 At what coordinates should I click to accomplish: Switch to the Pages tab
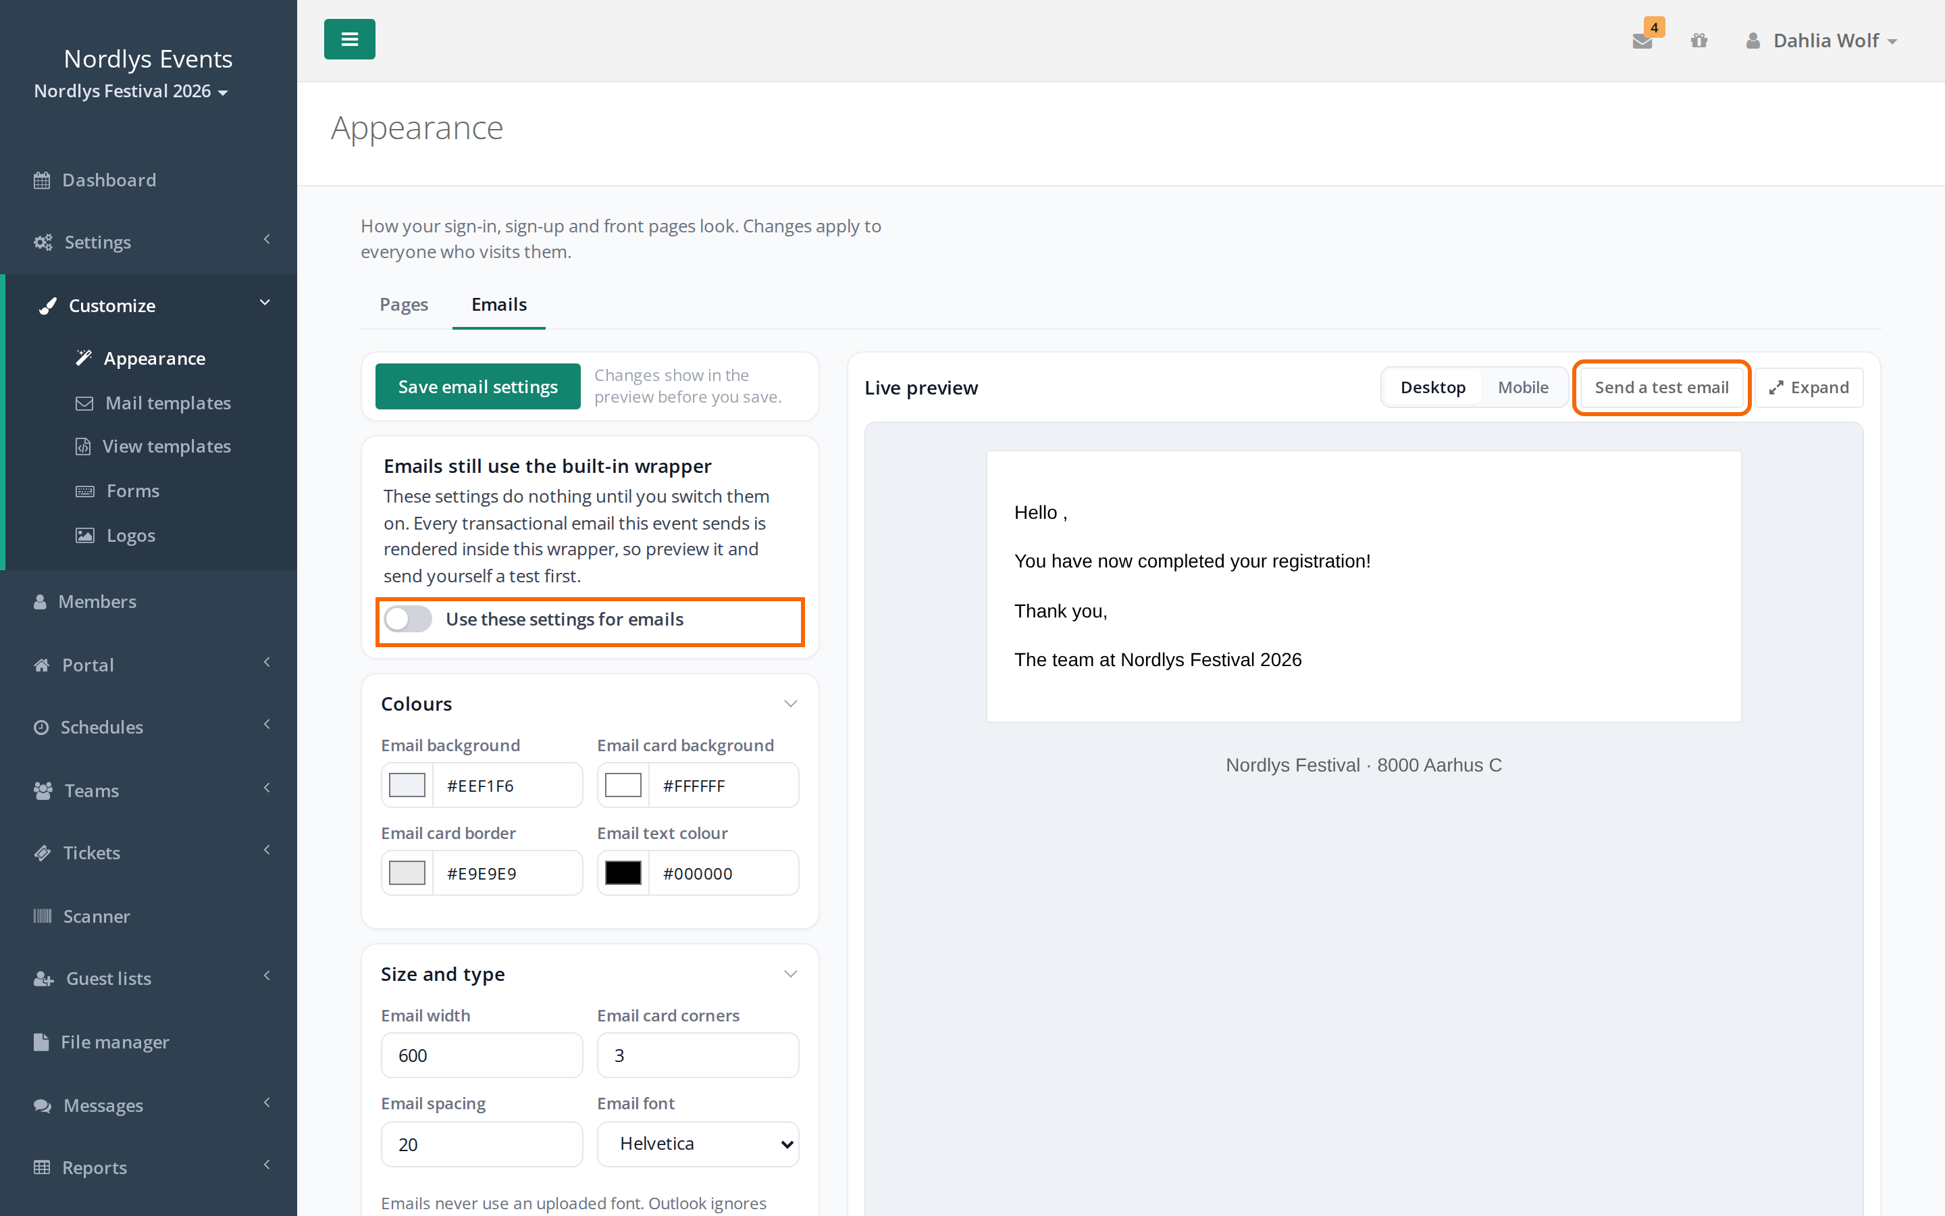[403, 305]
